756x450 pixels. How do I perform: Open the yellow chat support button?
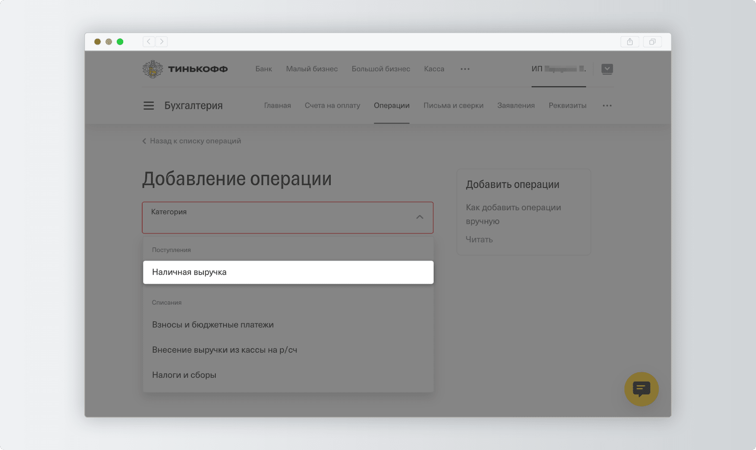(x=641, y=389)
